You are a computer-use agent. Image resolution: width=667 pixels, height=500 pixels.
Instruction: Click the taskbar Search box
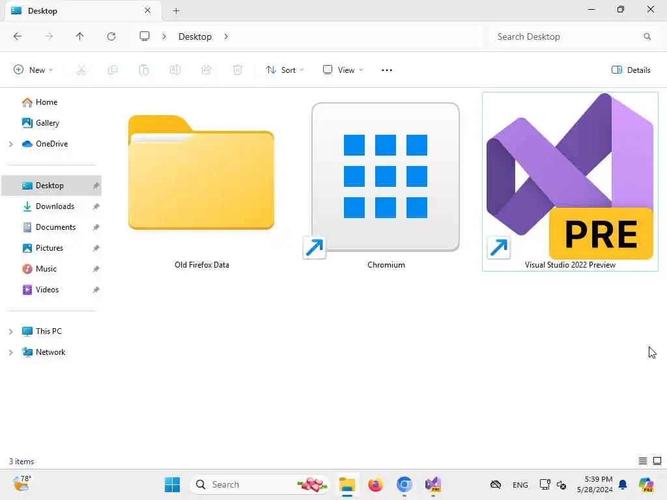261,484
